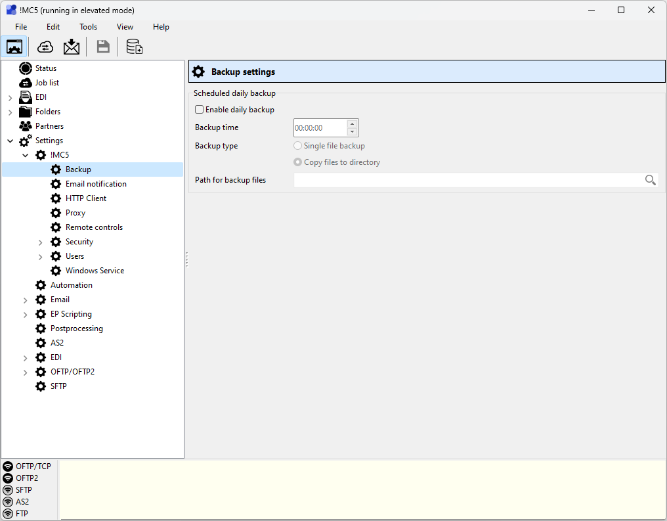Image resolution: width=667 pixels, height=521 pixels.
Task: Open AS2 settings in tree
Action: [x=57, y=343]
